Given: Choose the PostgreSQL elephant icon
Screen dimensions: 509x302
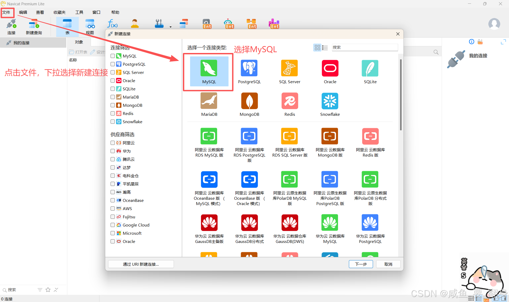Looking at the screenshot, I should [249, 68].
